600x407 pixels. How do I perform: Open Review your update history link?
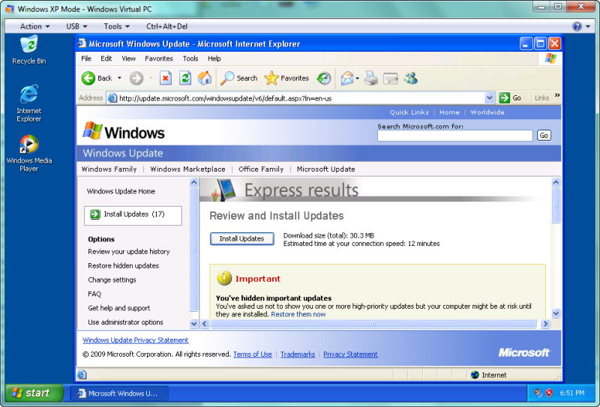(x=129, y=251)
